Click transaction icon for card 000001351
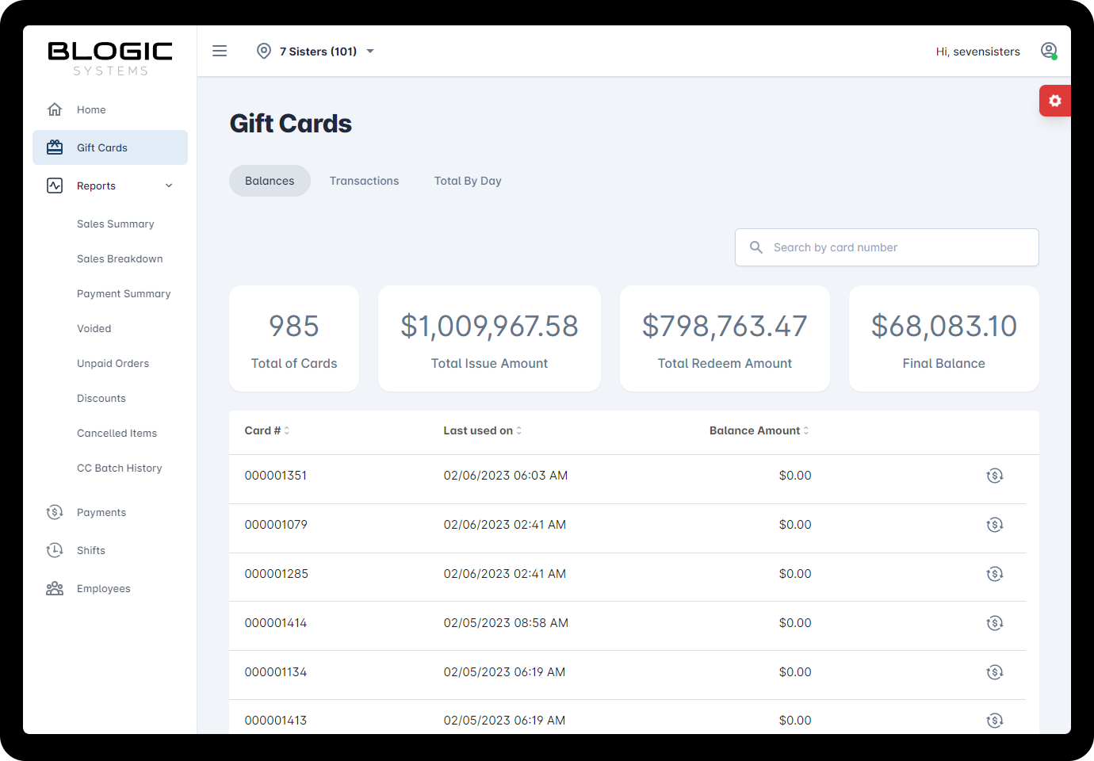1094x761 pixels. (994, 476)
